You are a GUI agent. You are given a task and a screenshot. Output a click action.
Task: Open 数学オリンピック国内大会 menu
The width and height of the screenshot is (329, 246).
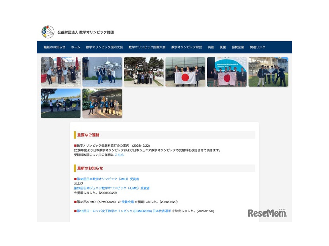tap(104, 47)
